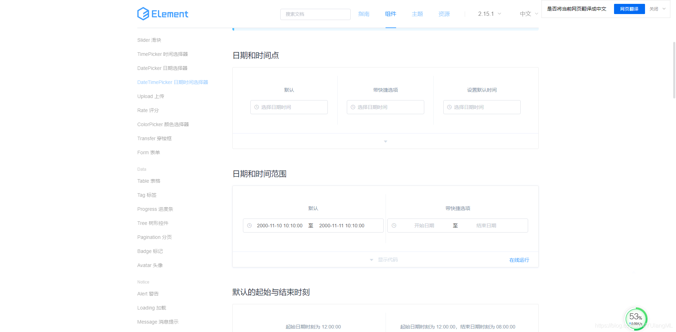
Task: Click clock icon in empty 开始日期 range picker
Action: tap(394, 226)
